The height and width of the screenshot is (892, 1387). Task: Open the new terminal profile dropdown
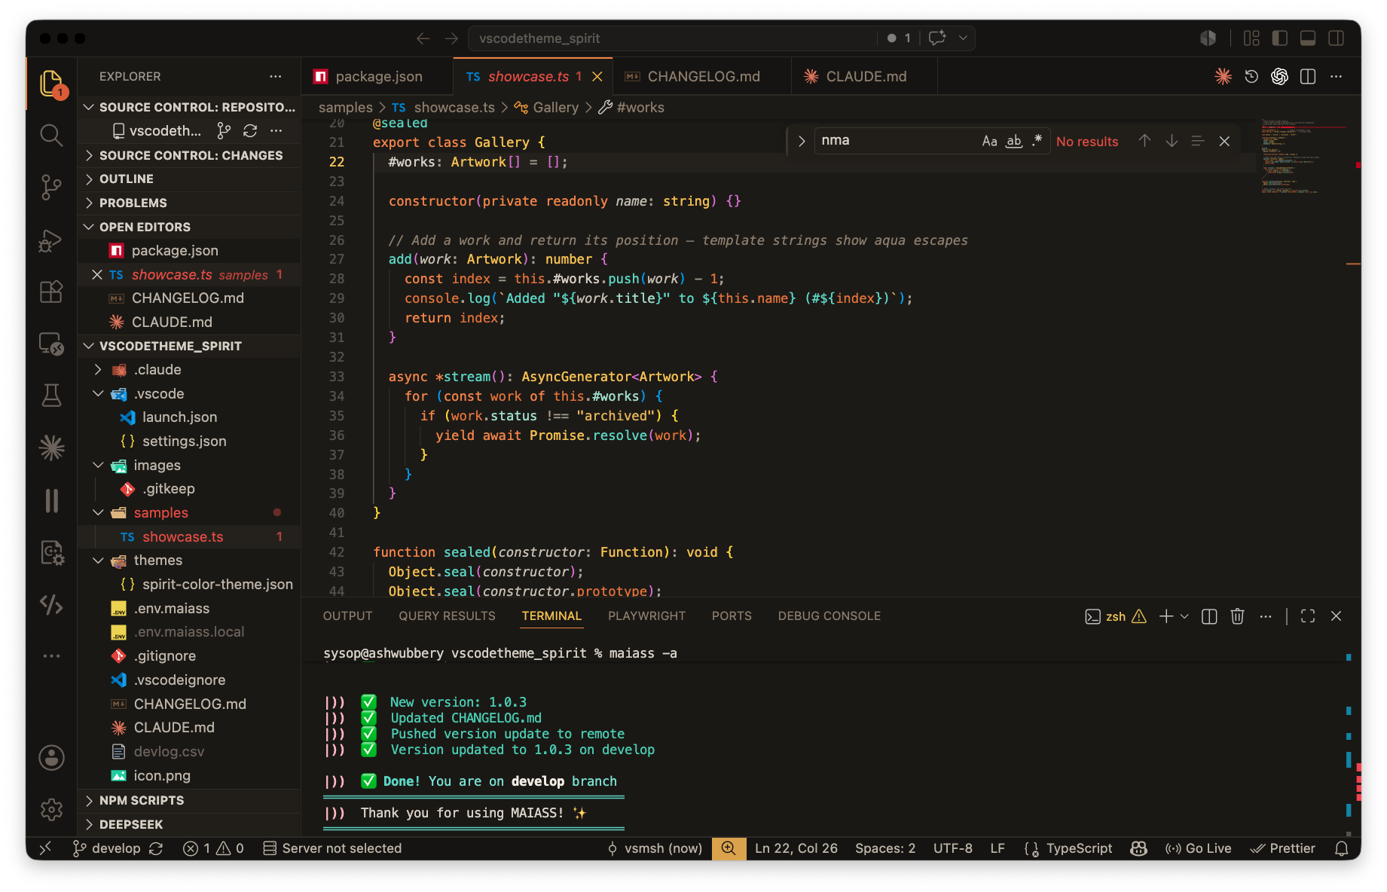1185,616
